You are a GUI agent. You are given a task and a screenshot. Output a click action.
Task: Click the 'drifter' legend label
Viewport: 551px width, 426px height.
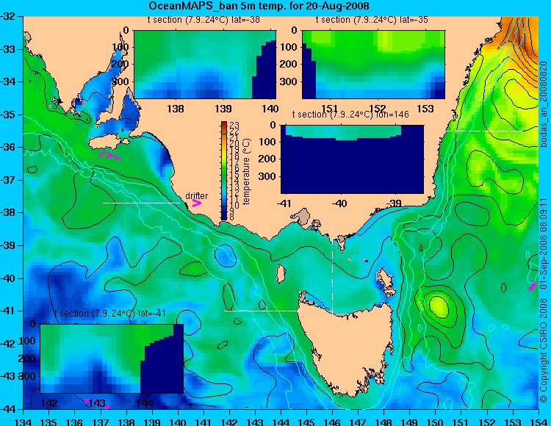(x=196, y=195)
